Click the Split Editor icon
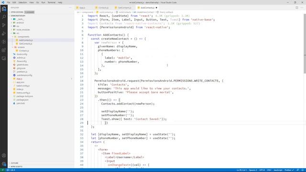 point(296,8)
